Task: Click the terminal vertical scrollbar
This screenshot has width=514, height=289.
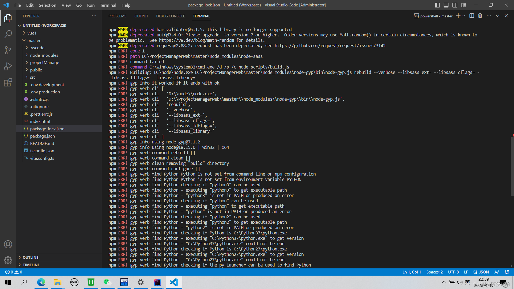Action: pos(512,166)
